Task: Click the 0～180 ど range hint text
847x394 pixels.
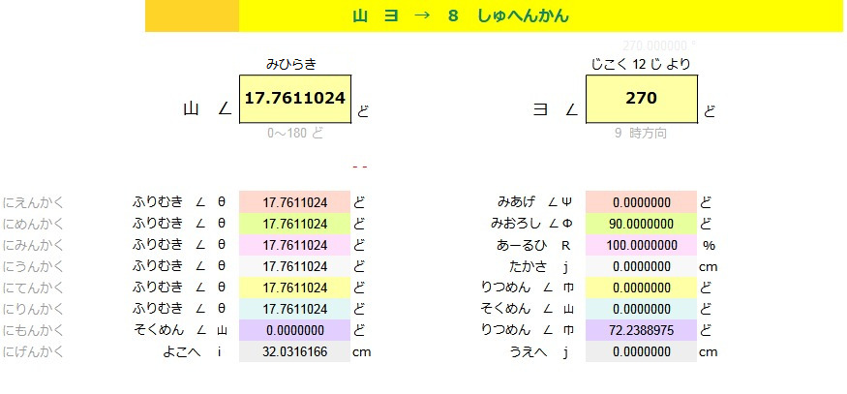Action: (295, 134)
